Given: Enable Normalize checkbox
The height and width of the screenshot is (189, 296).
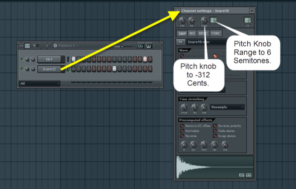Looking at the screenshot, I should (x=182, y=131).
